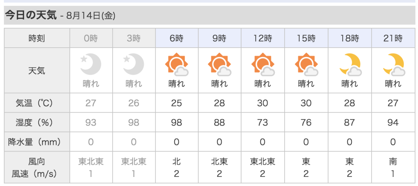Select the sunny icon for 9時
The image size is (418, 186).
[x=219, y=65]
